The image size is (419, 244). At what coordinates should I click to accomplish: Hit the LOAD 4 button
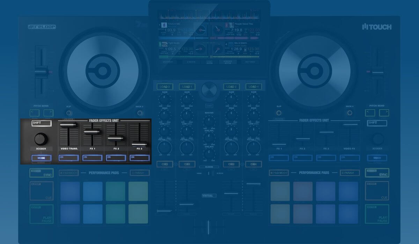coord(253,86)
